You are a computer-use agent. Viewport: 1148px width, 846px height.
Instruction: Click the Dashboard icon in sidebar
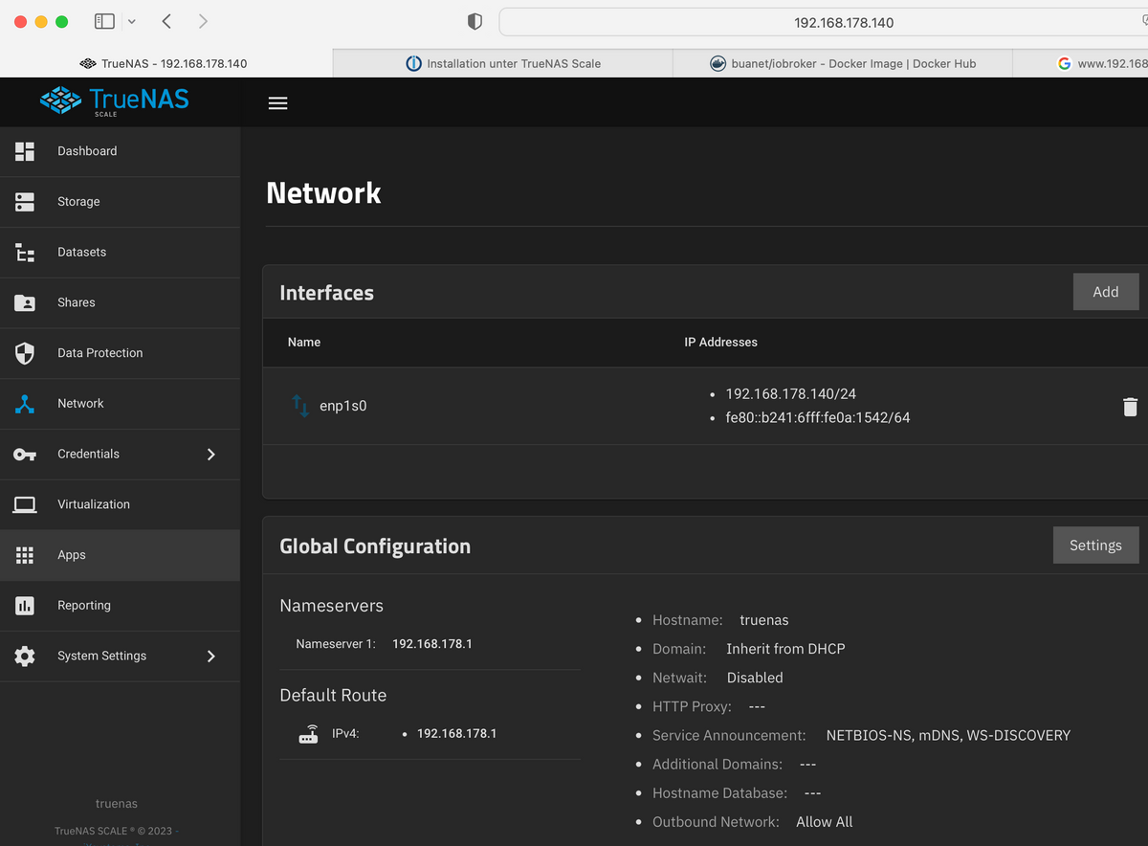pos(25,151)
